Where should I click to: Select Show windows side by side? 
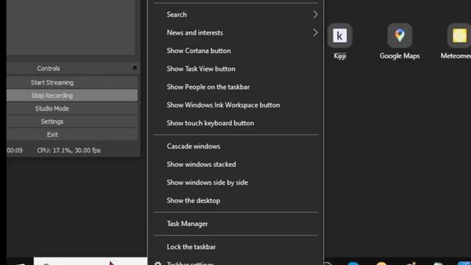click(x=235, y=183)
